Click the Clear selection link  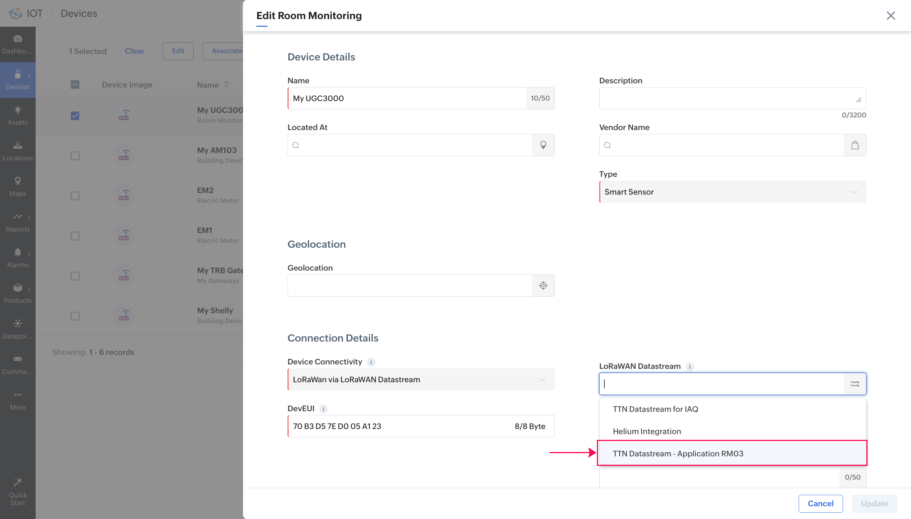134,51
